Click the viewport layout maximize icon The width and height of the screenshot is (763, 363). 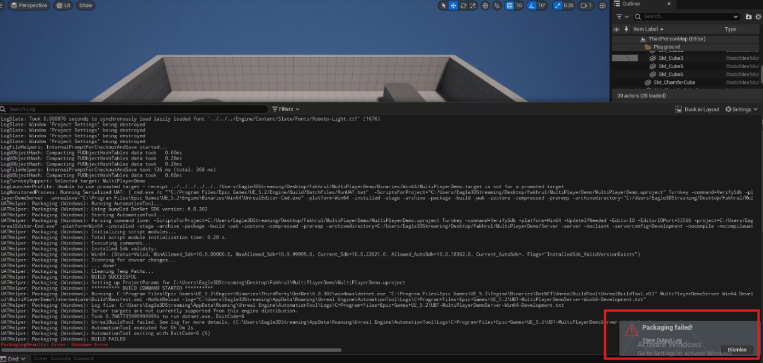click(602, 6)
